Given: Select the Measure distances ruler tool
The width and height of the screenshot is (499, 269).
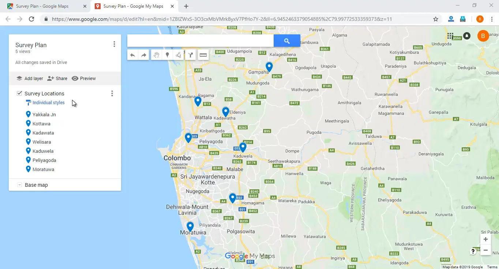Looking at the screenshot, I should 203,55.
